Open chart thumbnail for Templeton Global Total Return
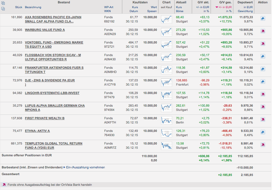This screenshot has height=190, width=272. tap(167, 146)
